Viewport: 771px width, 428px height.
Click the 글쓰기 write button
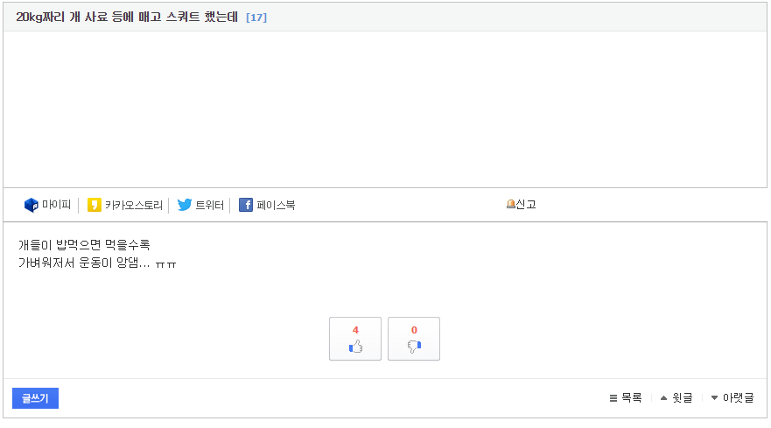point(35,398)
